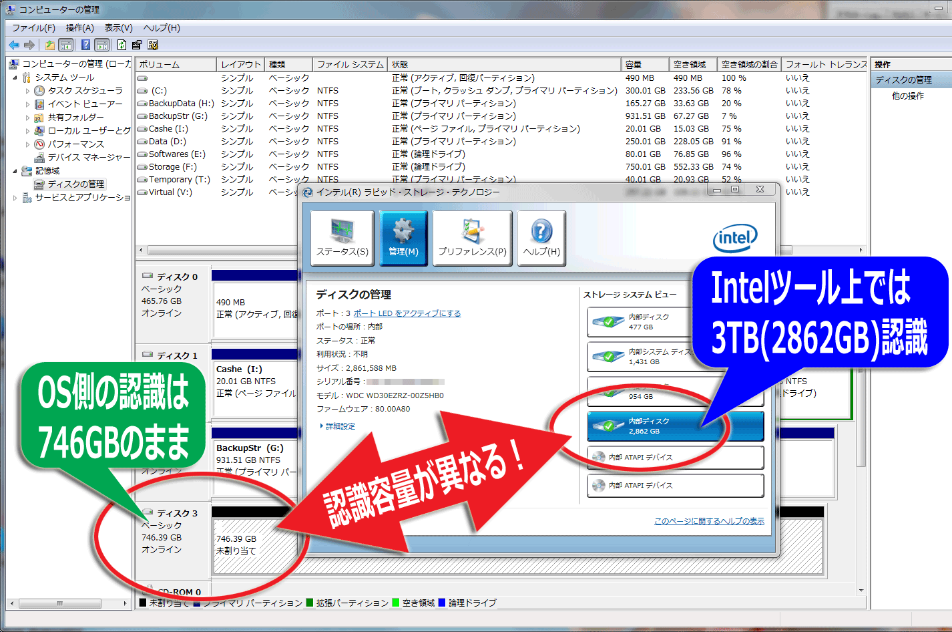Sort by the 状態 column header
The image size is (952, 632).
pyautogui.click(x=504, y=65)
